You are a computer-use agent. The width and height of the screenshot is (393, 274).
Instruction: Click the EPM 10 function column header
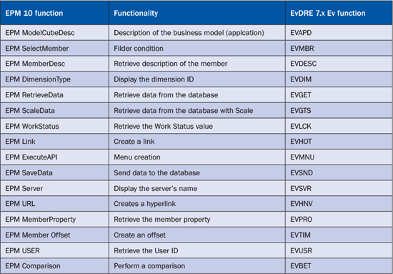coord(54,13)
